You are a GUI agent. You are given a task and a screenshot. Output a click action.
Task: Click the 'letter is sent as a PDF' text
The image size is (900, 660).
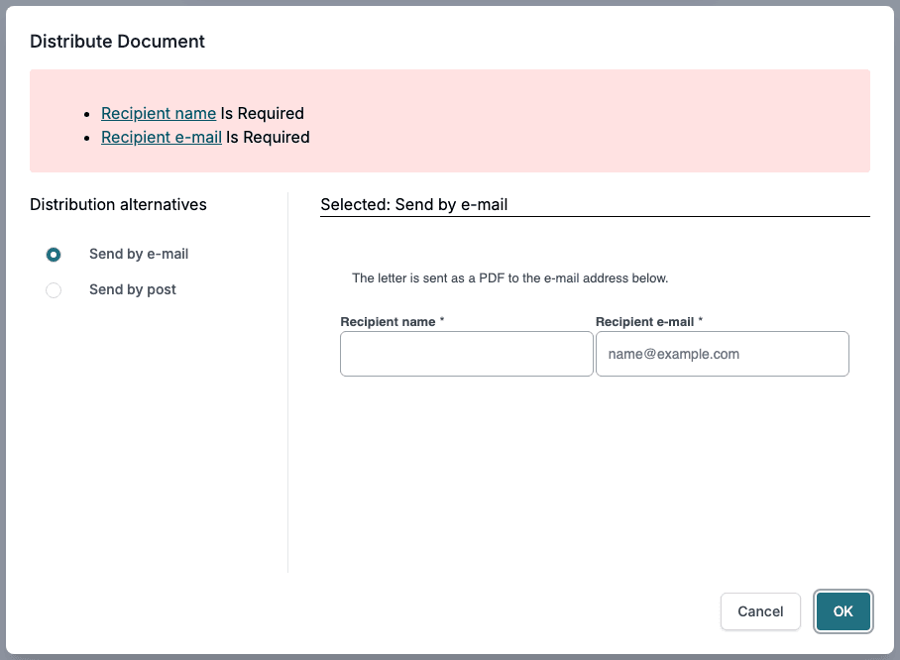(x=509, y=278)
